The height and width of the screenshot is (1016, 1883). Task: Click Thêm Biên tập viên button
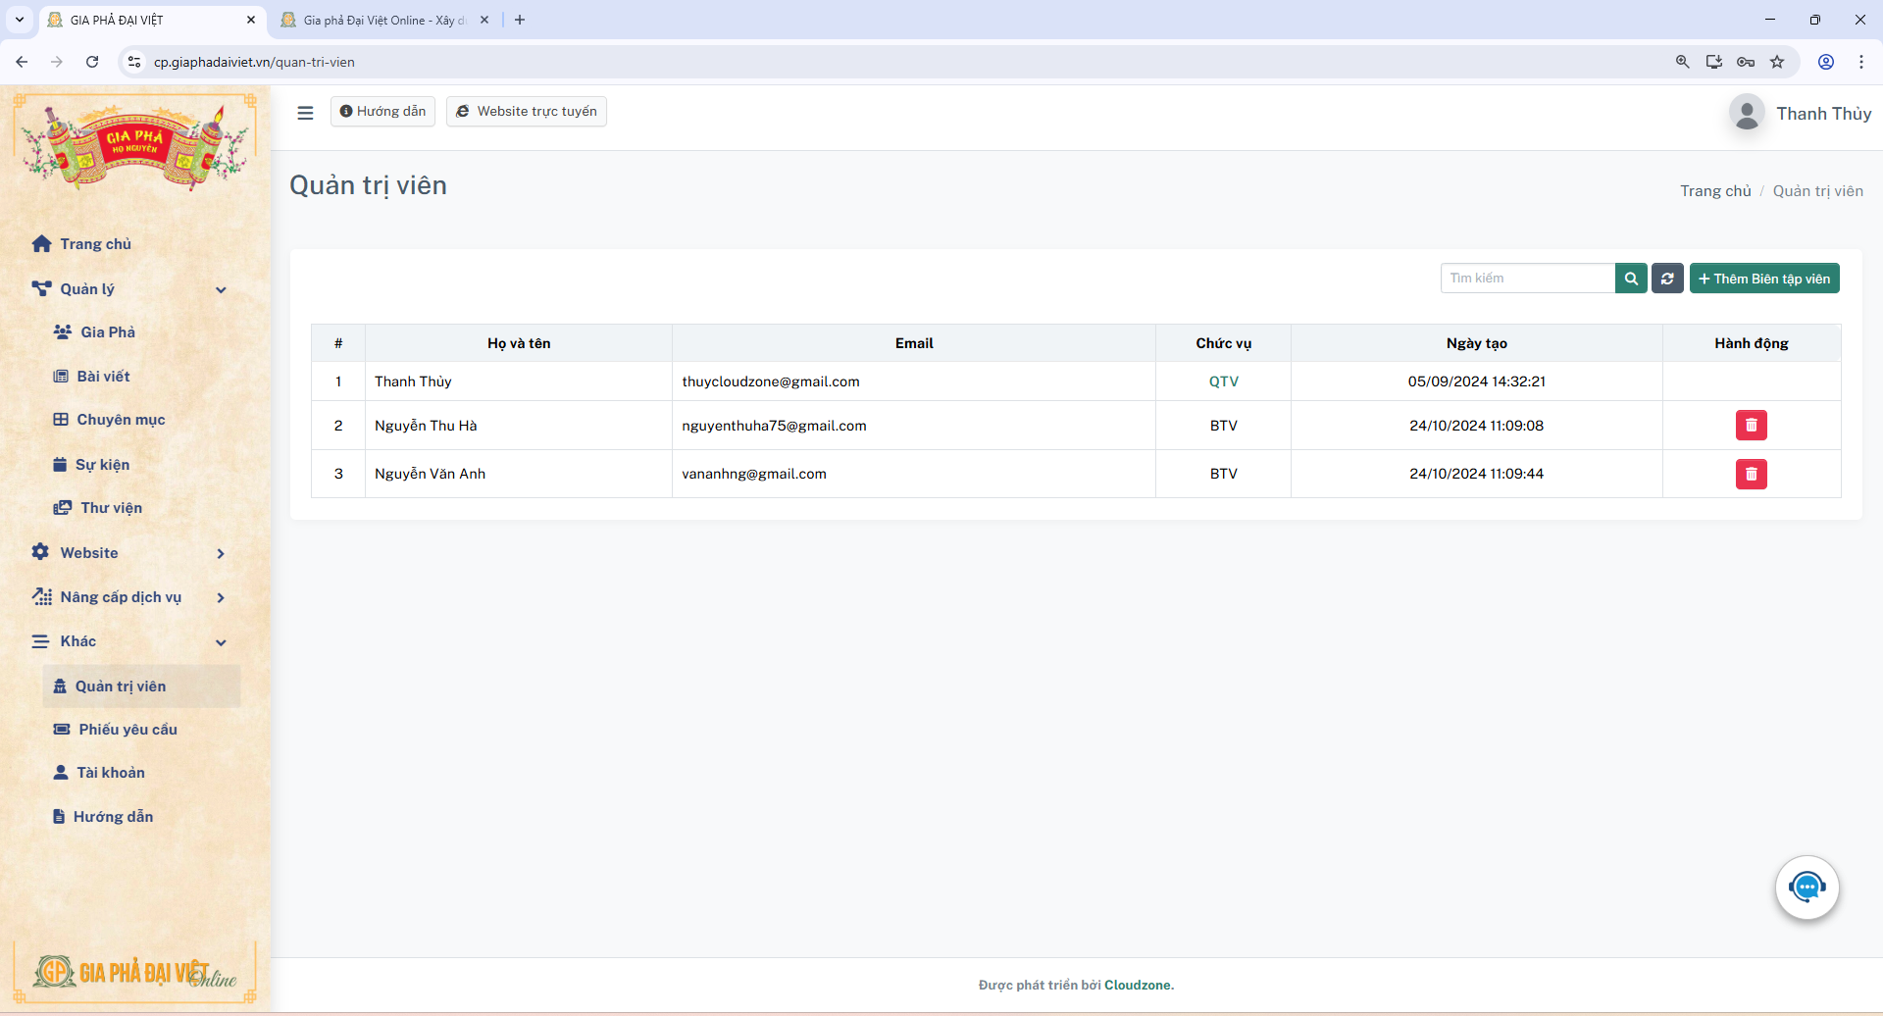coord(1763,279)
